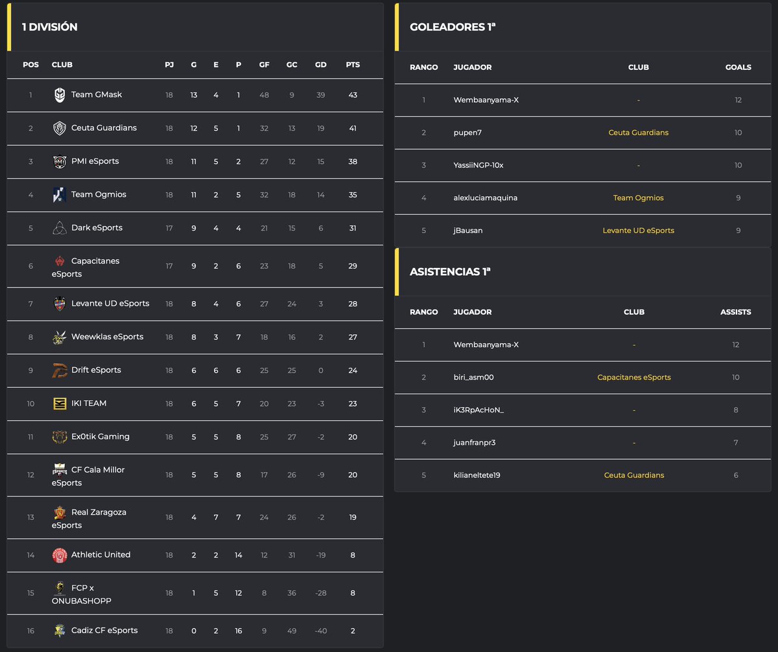Screen dimensions: 778x652
Task: Click Weewklas eSports club name
Action: [x=107, y=337]
